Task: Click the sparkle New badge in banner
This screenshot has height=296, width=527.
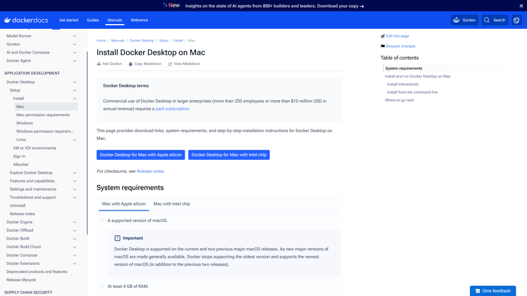Action: click(171, 5)
